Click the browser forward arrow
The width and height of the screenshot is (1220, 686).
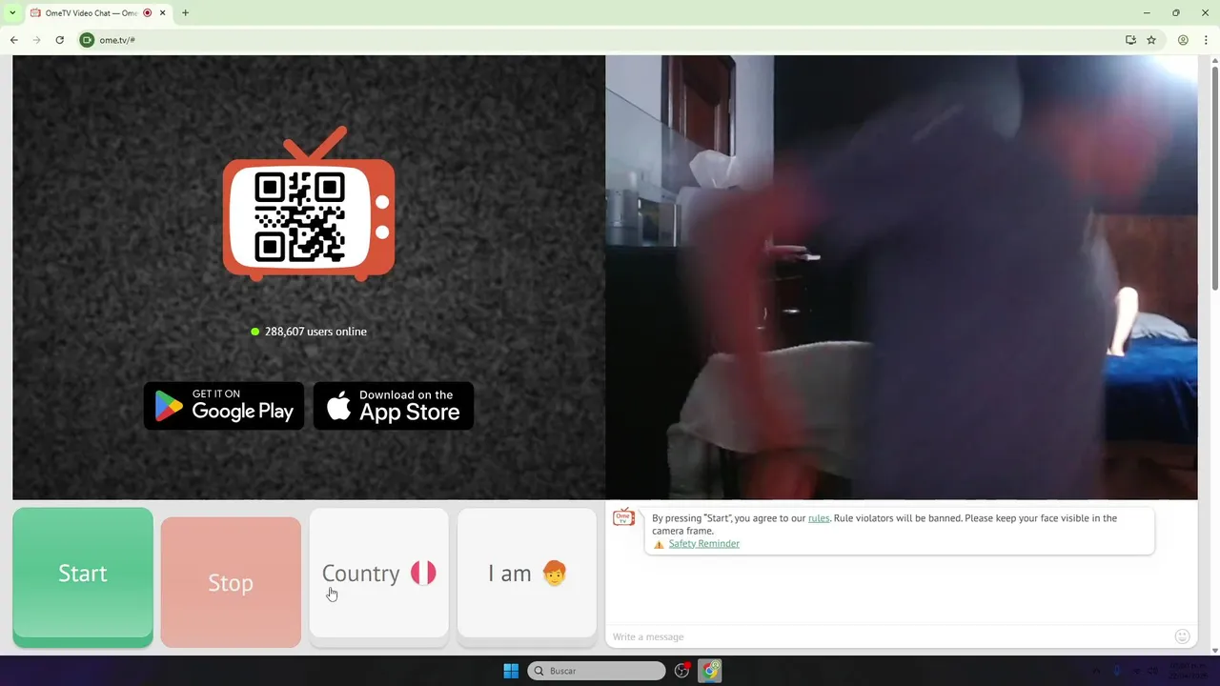[37, 40]
